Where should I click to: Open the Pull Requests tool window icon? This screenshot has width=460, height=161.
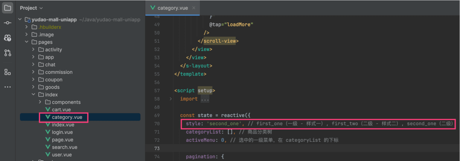tap(8, 53)
